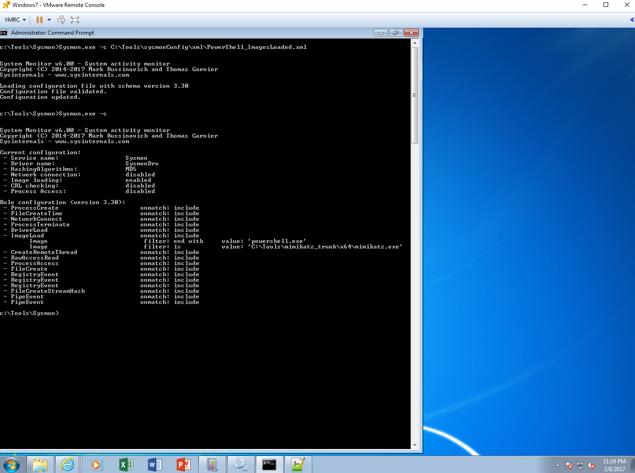Image resolution: width=635 pixels, height=473 pixels.
Task: Click the Command Prompt scroll up arrow
Action: (415, 43)
